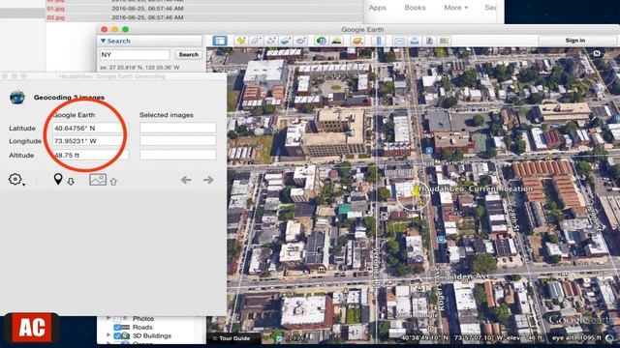Go to next image with right arrow
The image size is (620, 348).
point(208,180)
